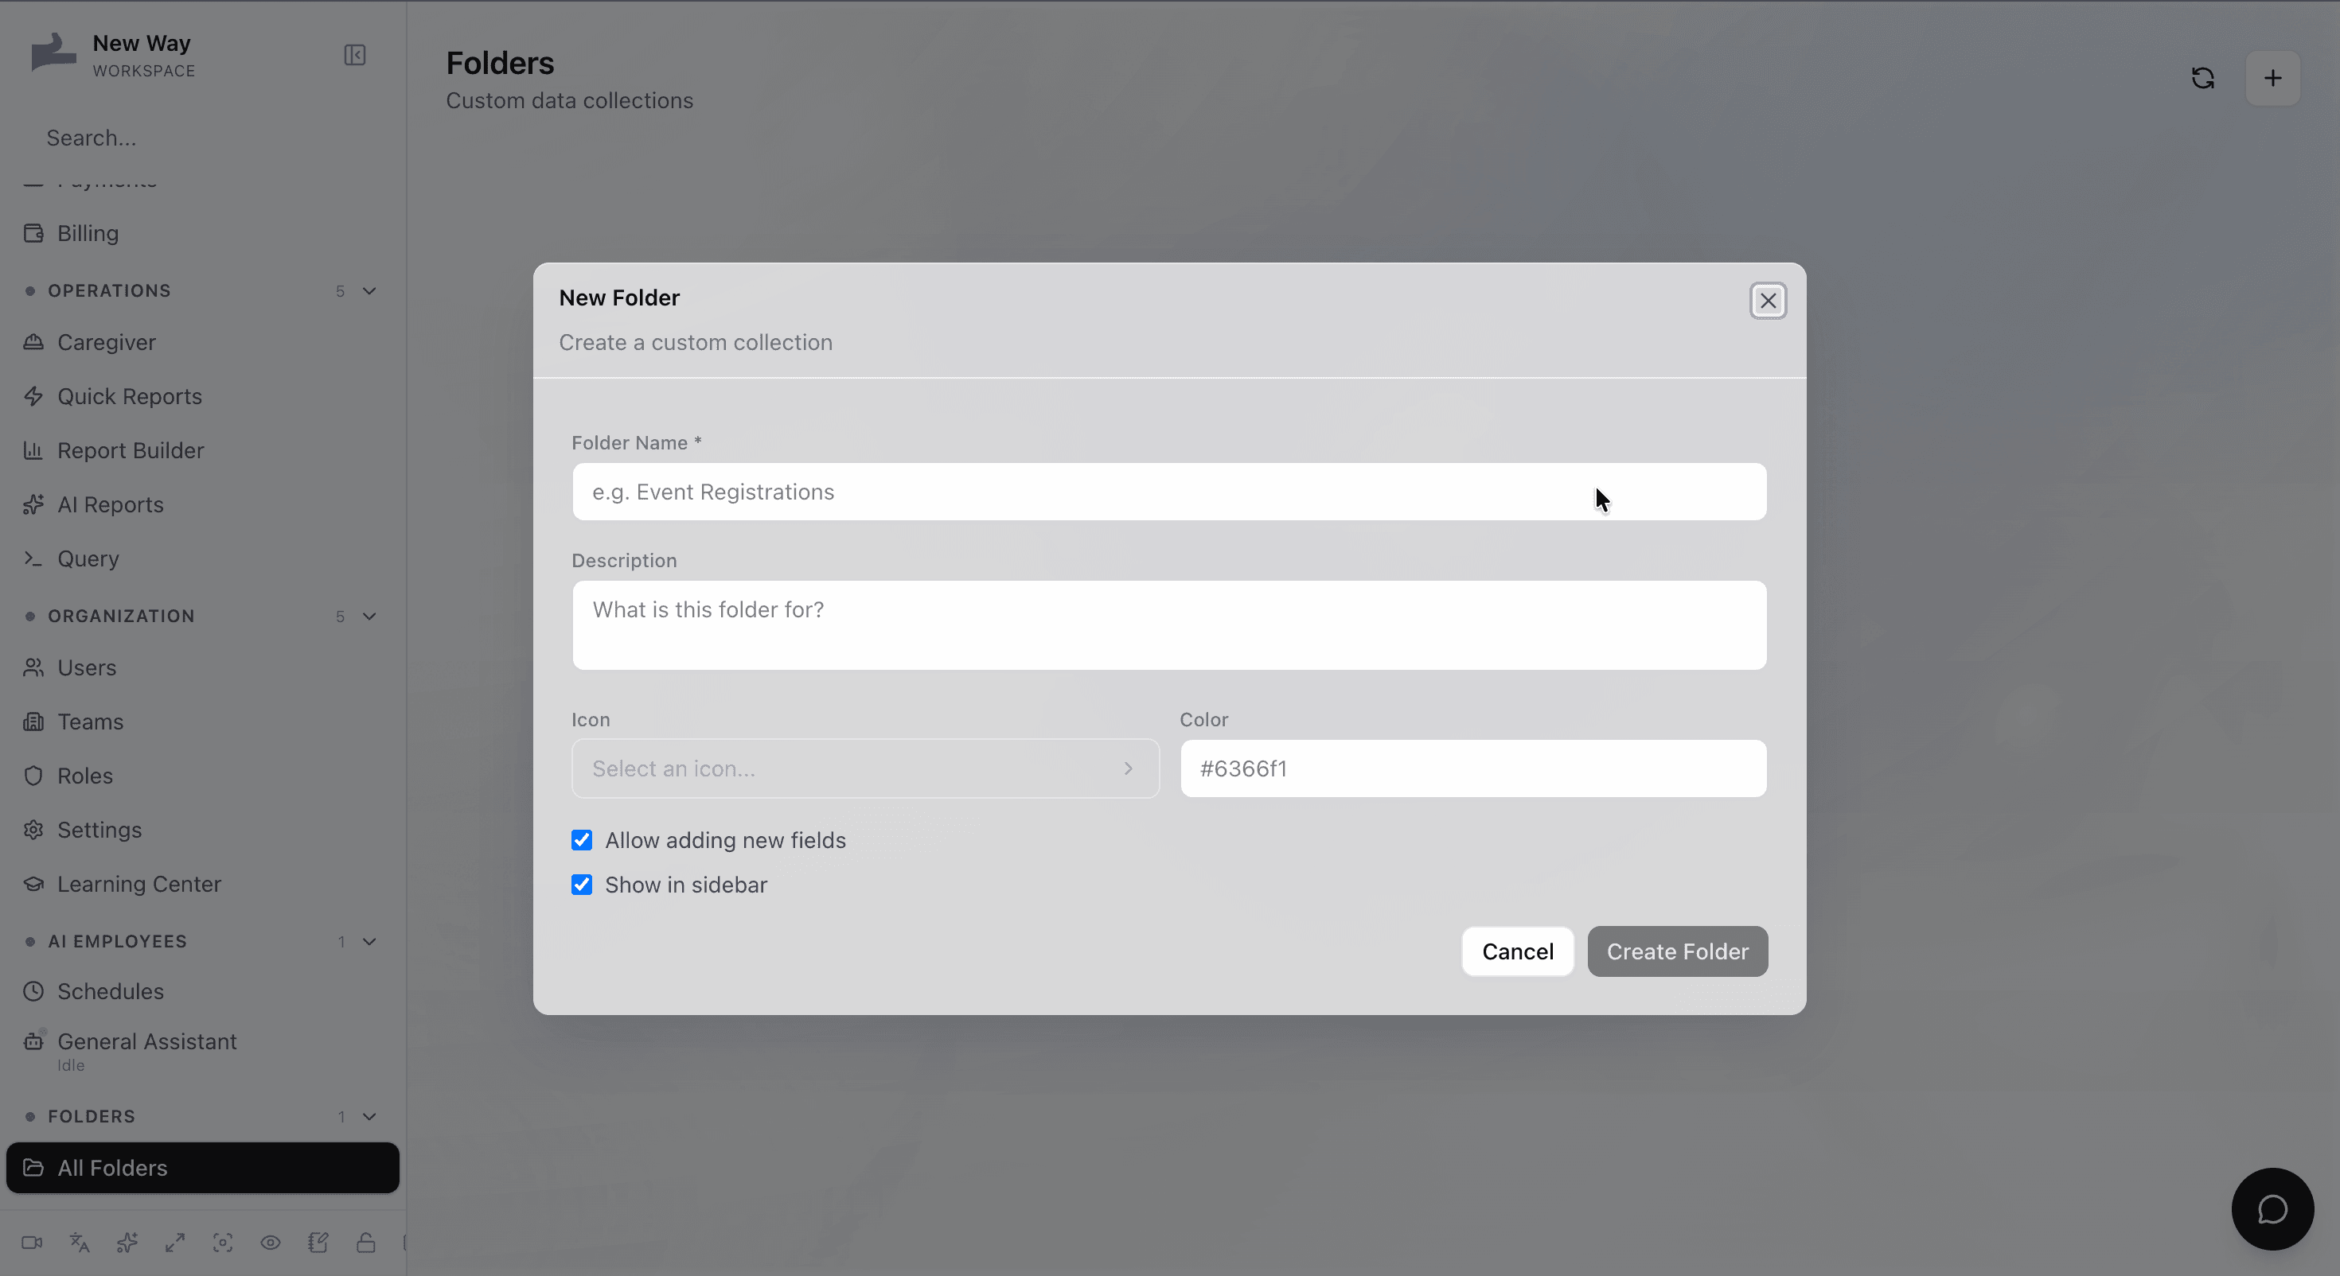The width and height of the screenshot is (2340, 1276).
Task: Uncheck Allow adding new fields
Action: coord(581,840)
